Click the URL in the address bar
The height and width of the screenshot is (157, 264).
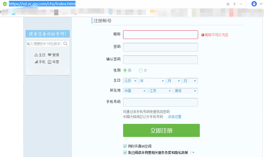(42, 4)
